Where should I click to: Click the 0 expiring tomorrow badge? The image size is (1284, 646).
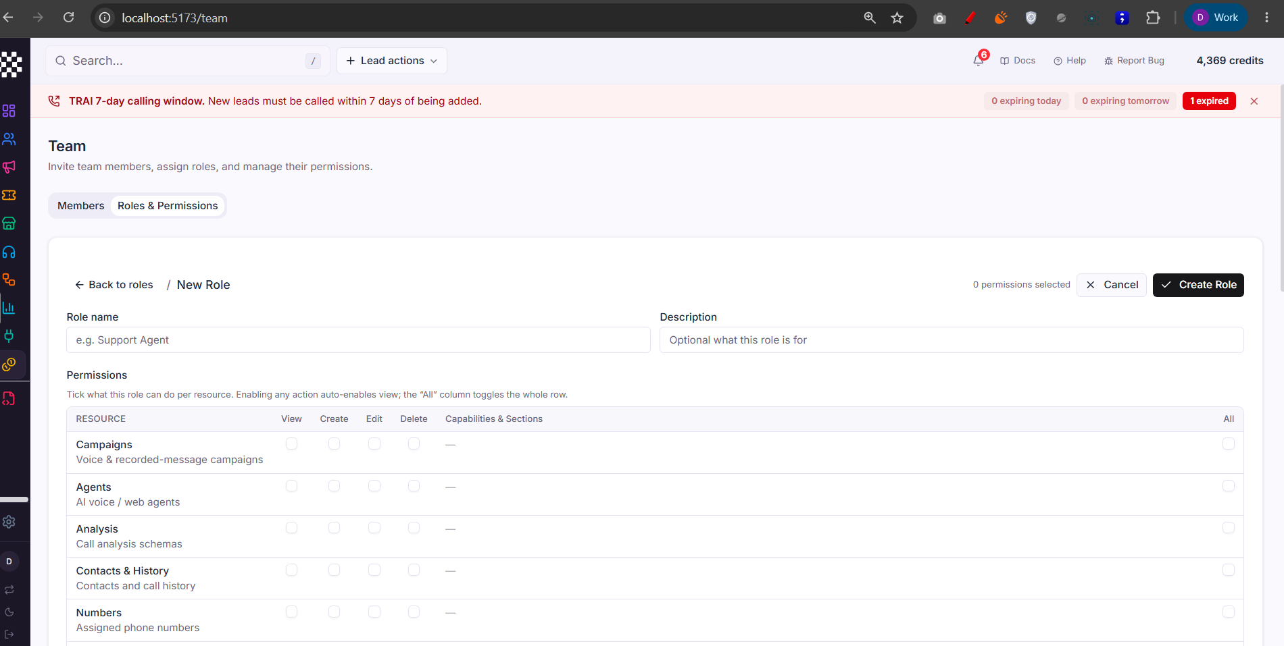coord(1125,101)
